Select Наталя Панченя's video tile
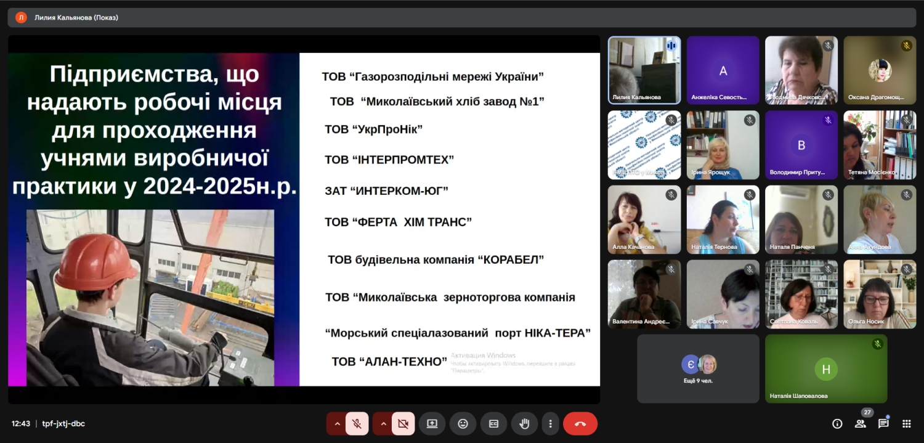This screenshot has width=924, height=443. tap(801, 219)
